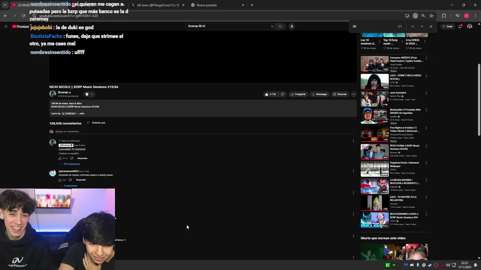Open the YouTube account avatar menu
The width and height of the screenshot is (481, 270).
pos(469,26)
